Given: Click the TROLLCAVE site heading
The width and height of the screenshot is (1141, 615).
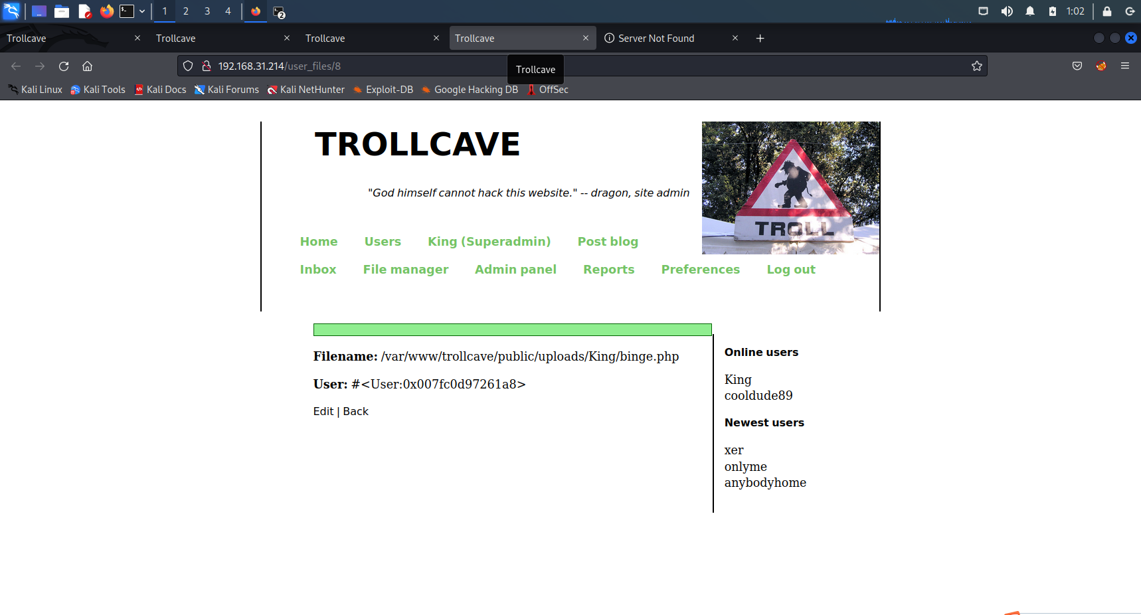Looking at the screenshot, I should pyautogui.click(x=417, y=144).
